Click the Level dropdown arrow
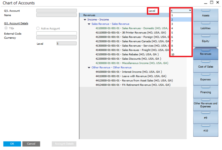 coord(190,11)
